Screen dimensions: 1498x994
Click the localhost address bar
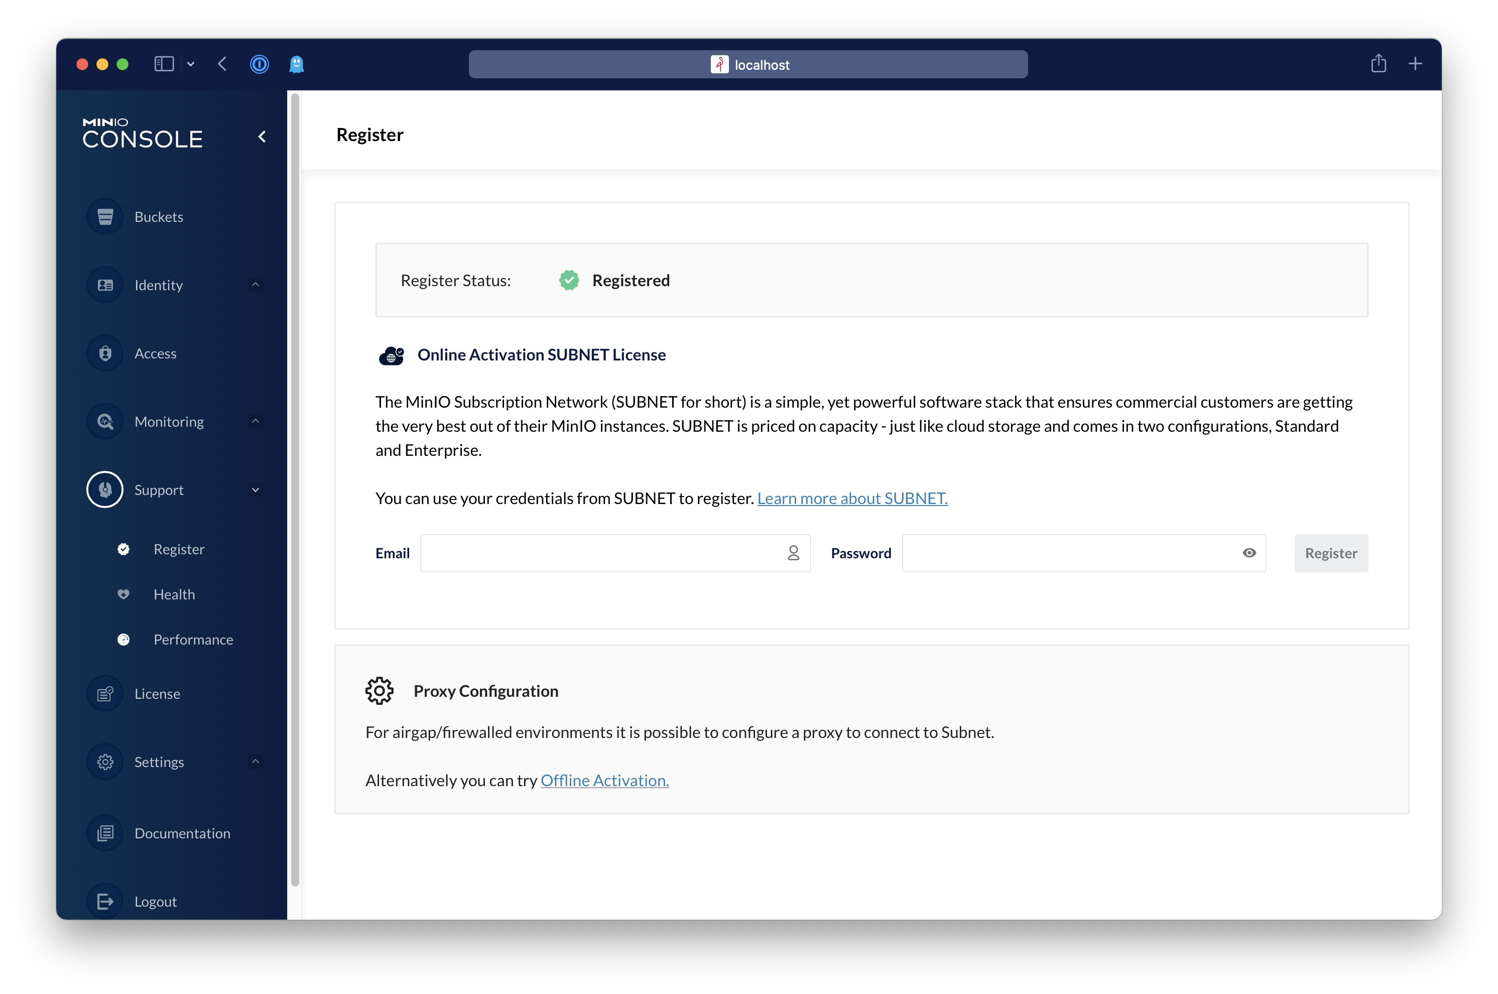[748, 65]
